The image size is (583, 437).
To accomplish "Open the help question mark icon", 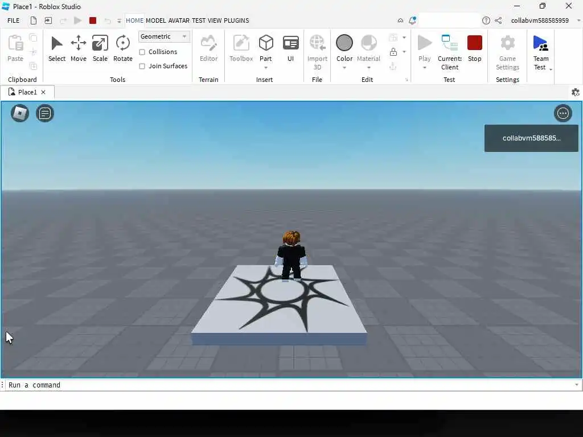I will (486, 20).
